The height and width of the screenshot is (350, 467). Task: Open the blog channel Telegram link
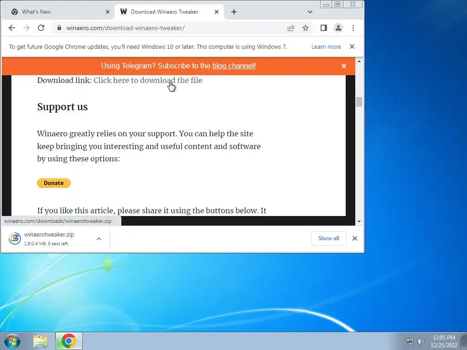234,66
